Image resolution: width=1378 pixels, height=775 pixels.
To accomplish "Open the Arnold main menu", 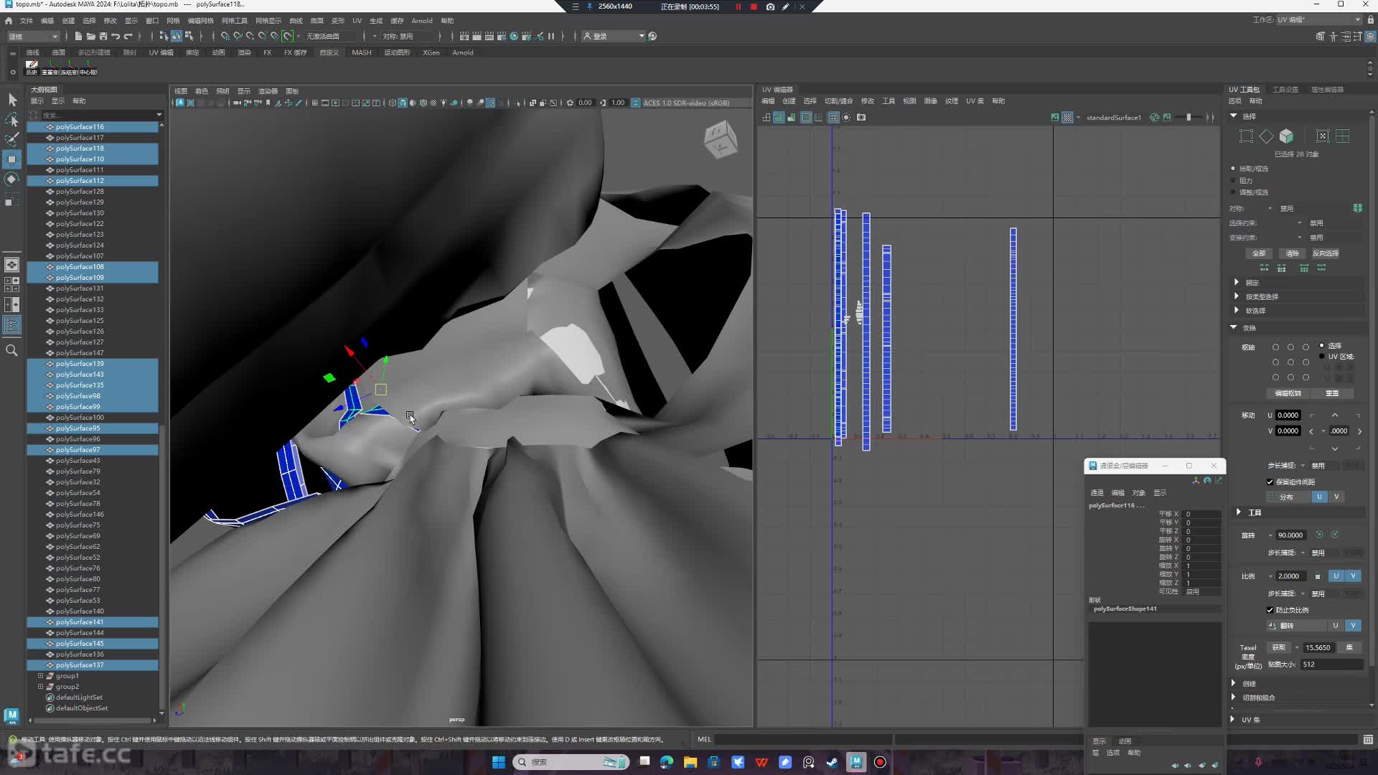I will 422,21.
